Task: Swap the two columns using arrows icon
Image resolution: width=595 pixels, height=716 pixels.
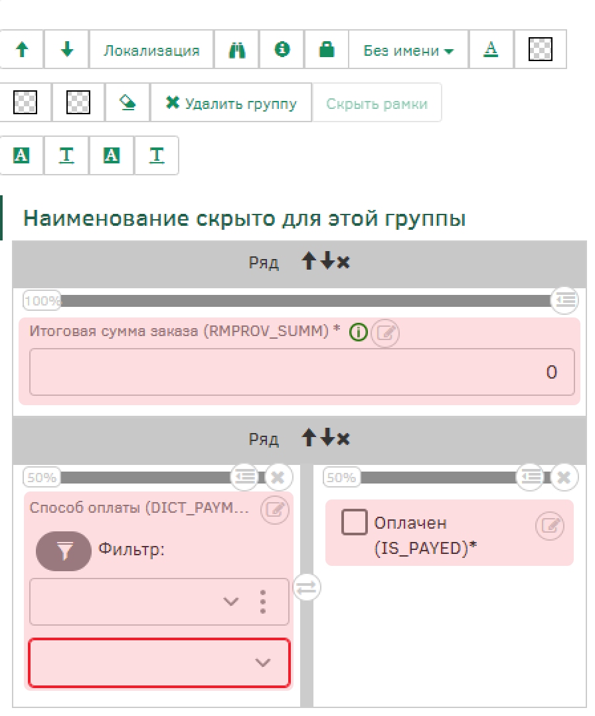Action: coord(306,587)
